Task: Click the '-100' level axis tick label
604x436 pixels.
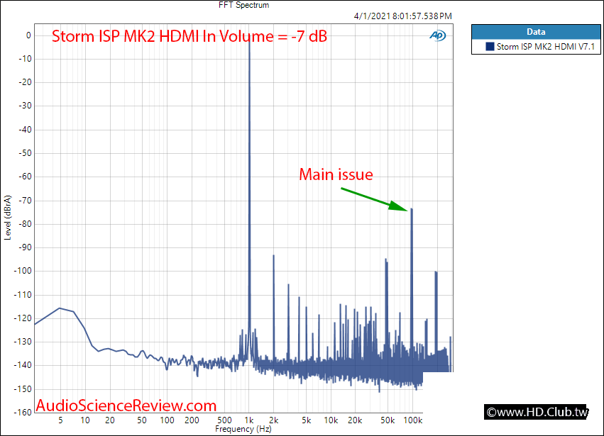Action: (23, 271)
